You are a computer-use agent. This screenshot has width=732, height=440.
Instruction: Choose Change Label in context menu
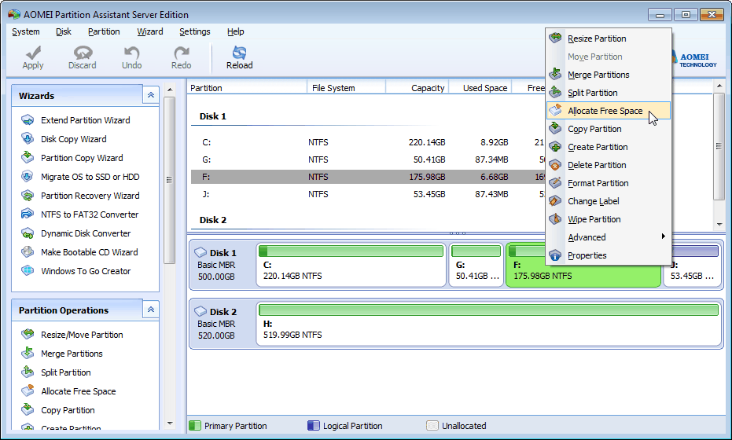tap(609, 201)
